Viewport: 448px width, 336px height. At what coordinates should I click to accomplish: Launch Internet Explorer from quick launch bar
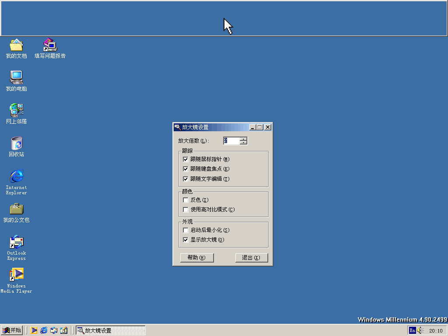[44, 330]
